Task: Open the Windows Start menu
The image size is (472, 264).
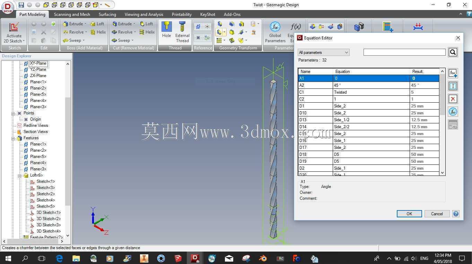Action: (x=8, y=258)
